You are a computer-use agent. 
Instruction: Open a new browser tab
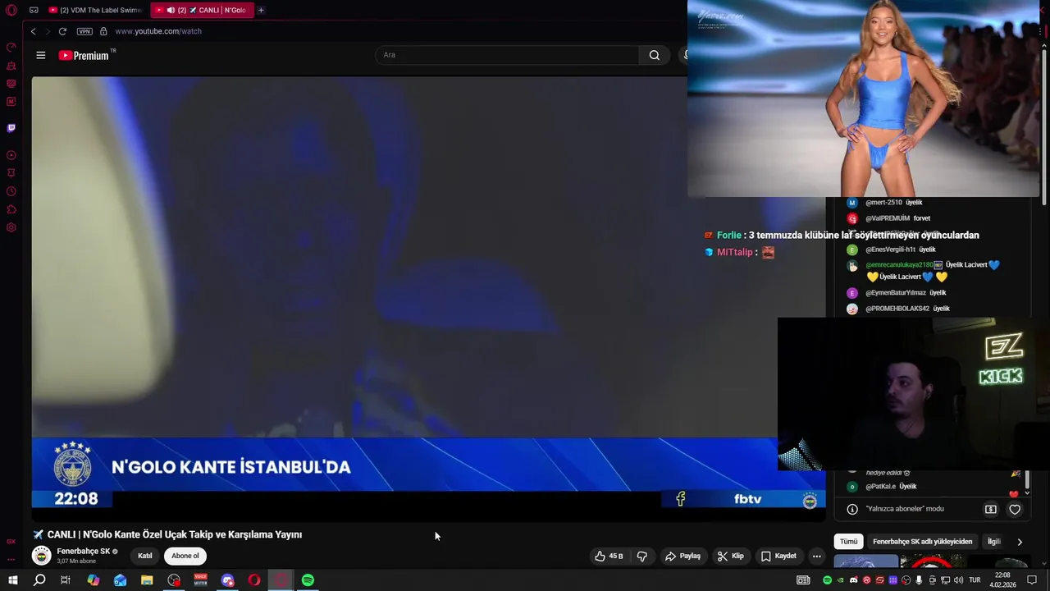(x=261, y=11)
